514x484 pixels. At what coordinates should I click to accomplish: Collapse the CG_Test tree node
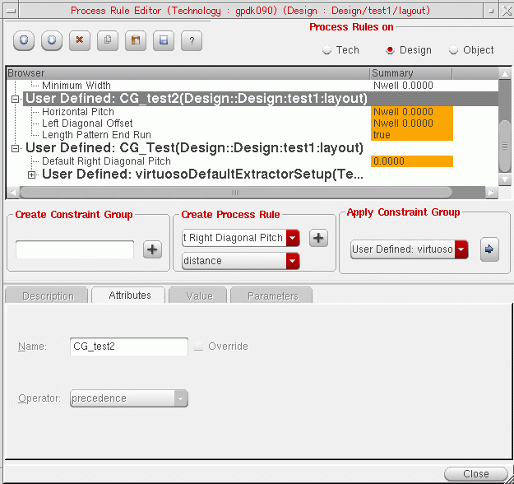point(15,148)
